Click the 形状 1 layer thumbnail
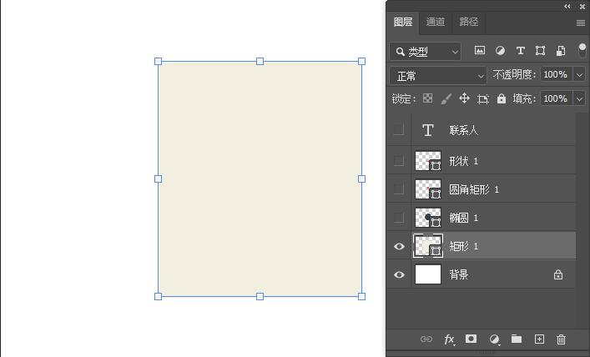 [428, 161]
